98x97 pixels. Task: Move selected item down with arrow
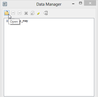point(19,13)
